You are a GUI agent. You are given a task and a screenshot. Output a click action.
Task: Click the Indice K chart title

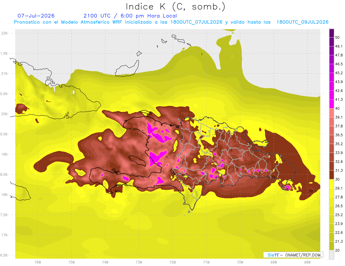coord(176,7)
